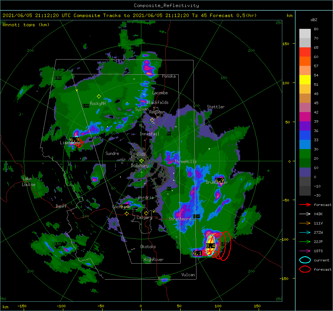
Task: Click the Innisfail city label
Action: click(149, 134)
